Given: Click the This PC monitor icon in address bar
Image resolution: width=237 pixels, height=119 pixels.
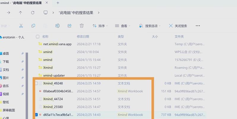Looking at the screenshot, I should click(45, 12).
